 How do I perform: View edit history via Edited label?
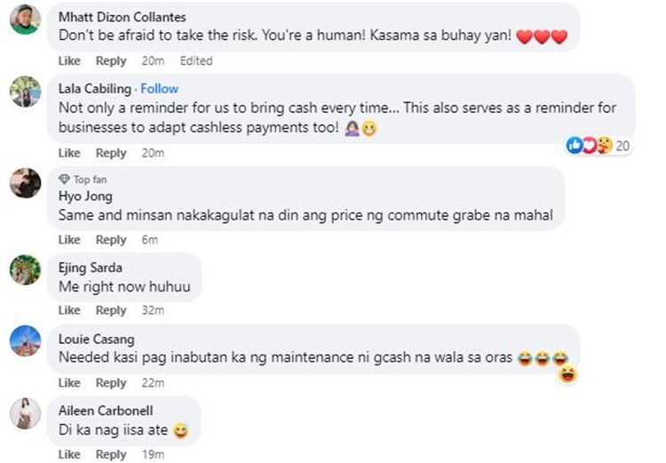point(196,60)
